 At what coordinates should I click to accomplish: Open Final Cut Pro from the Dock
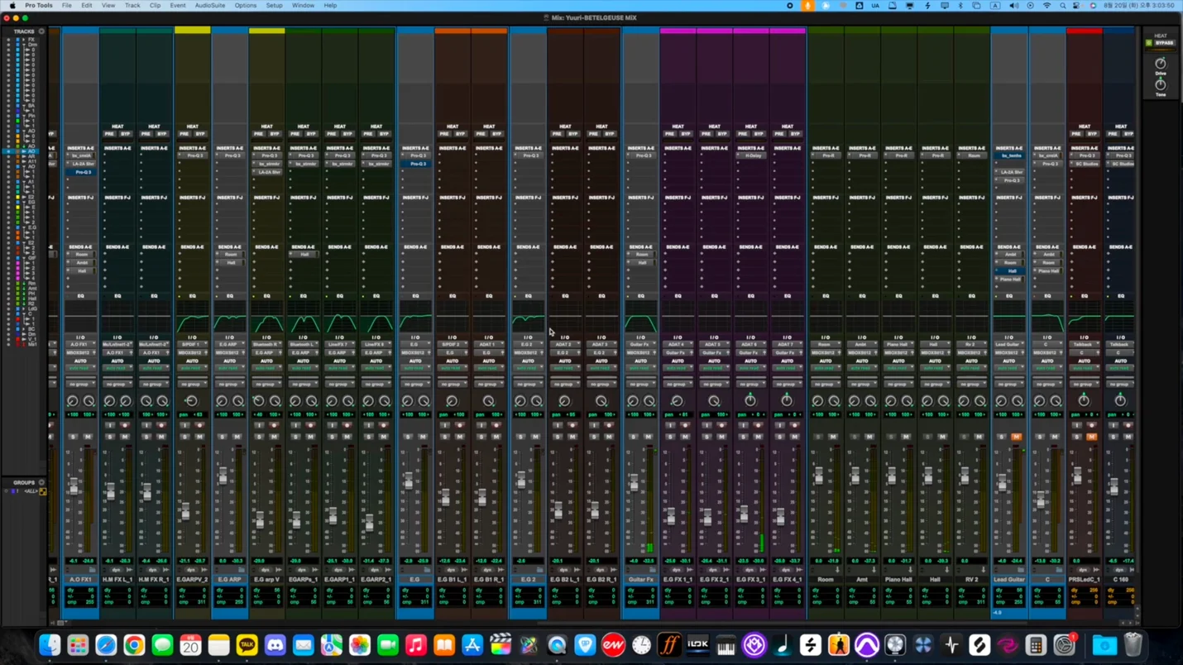[500, 645]
